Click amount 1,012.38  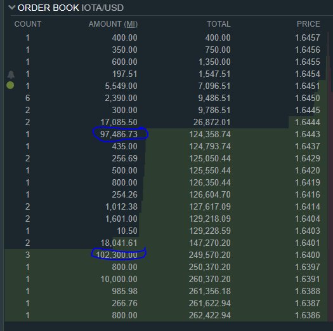121,206
